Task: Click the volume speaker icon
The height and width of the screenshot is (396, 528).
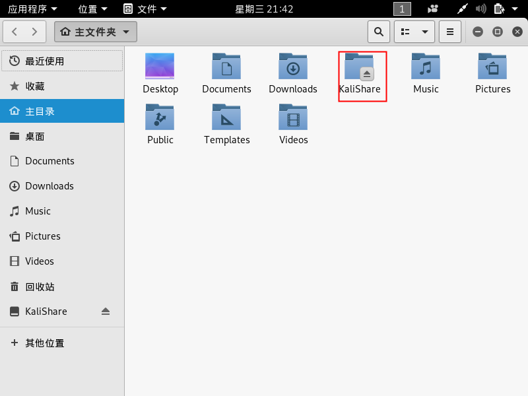Action: click(481, 9)
